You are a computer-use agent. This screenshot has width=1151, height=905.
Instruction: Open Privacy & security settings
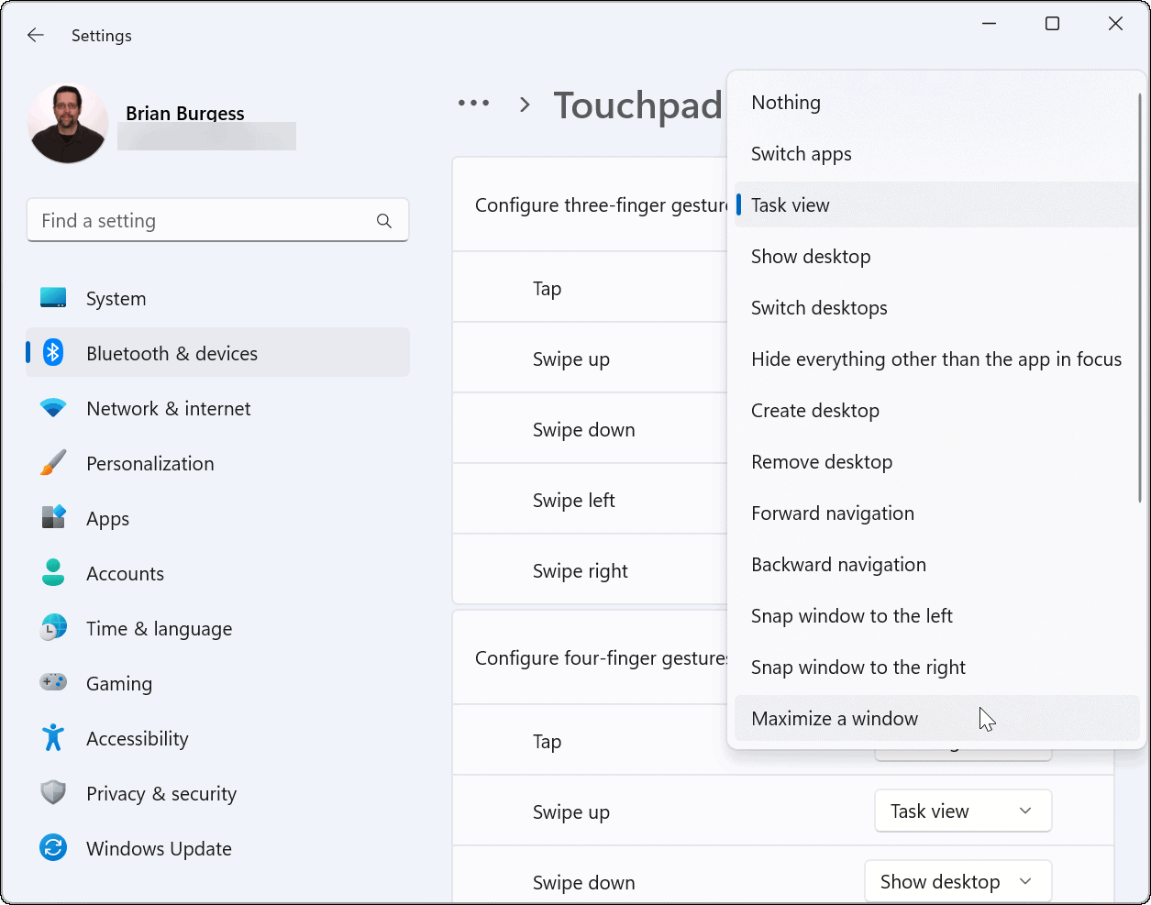pyautogui.click(x=53, y=793)
